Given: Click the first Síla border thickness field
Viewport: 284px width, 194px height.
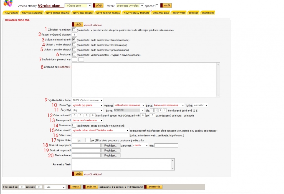Looking at the screenshot, I should (x=152, y=110).
